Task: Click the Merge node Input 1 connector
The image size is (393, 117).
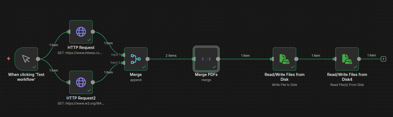Action: point(124,55)
